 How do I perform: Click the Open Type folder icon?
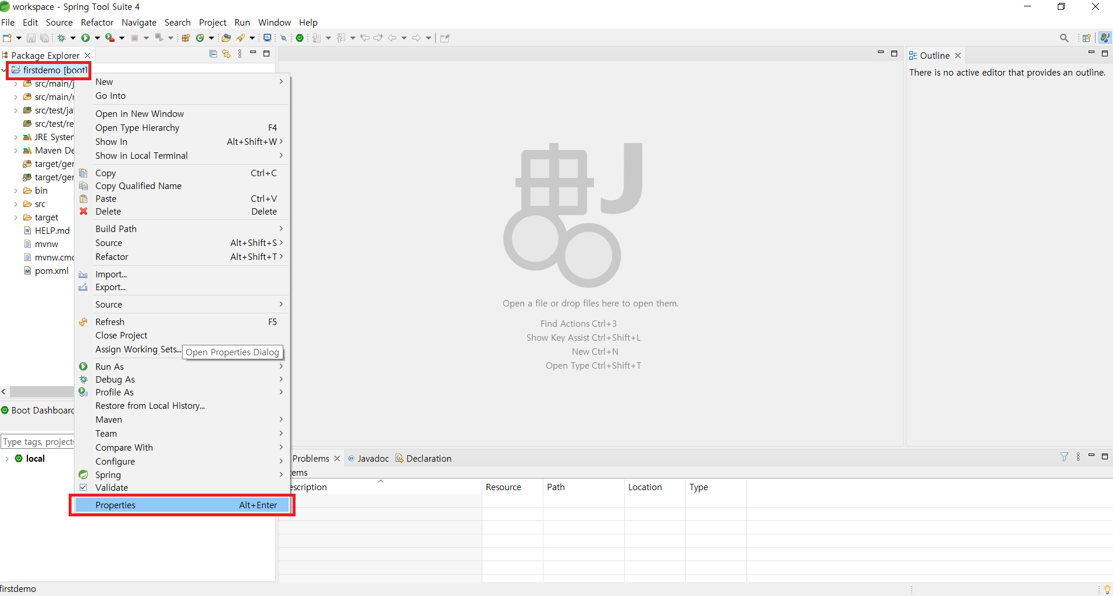coord(226,38)
